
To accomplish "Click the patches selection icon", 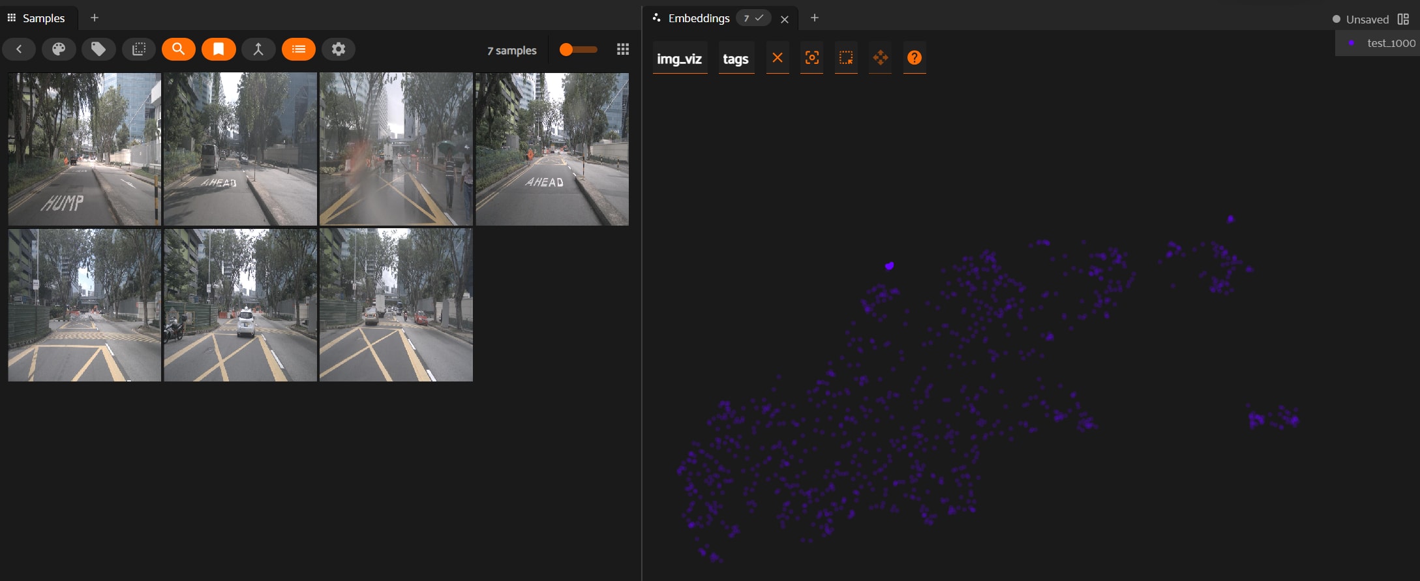I will (x=138, y=49).
